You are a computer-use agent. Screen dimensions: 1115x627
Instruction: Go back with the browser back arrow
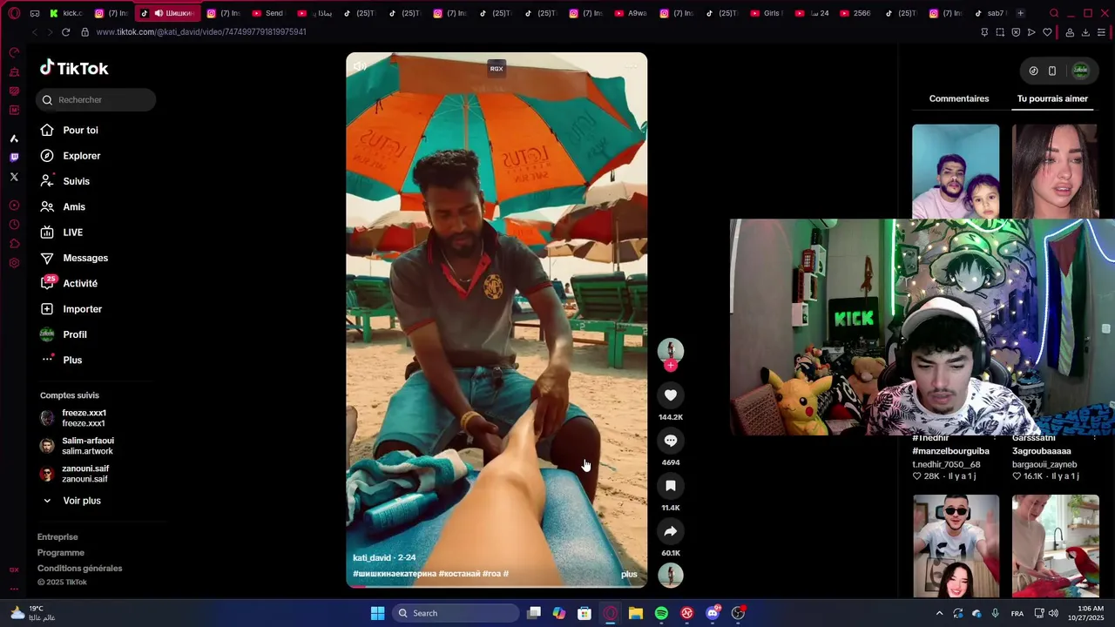pos(35,32)
